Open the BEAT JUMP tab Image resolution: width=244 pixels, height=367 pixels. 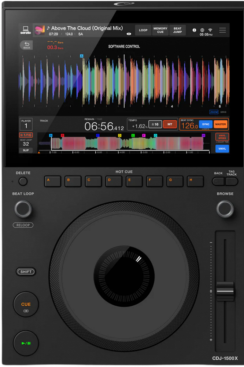177,30
